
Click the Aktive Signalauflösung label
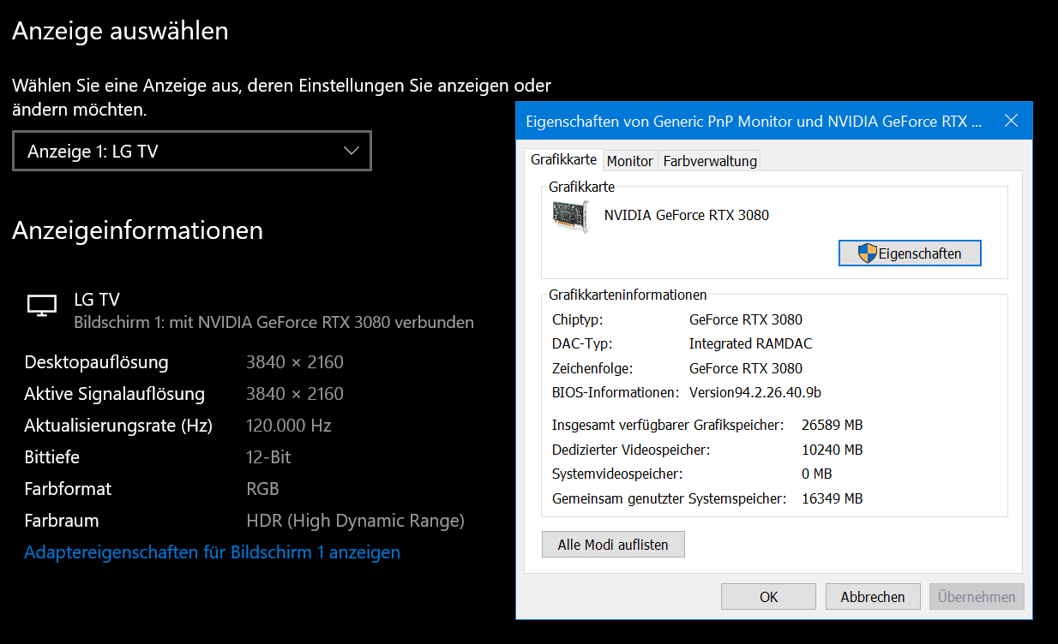click(115, 394)
